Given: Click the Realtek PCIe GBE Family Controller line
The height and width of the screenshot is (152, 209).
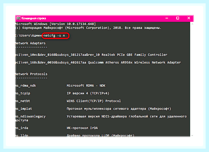Looking at the screenshot, I should (91, 55).
